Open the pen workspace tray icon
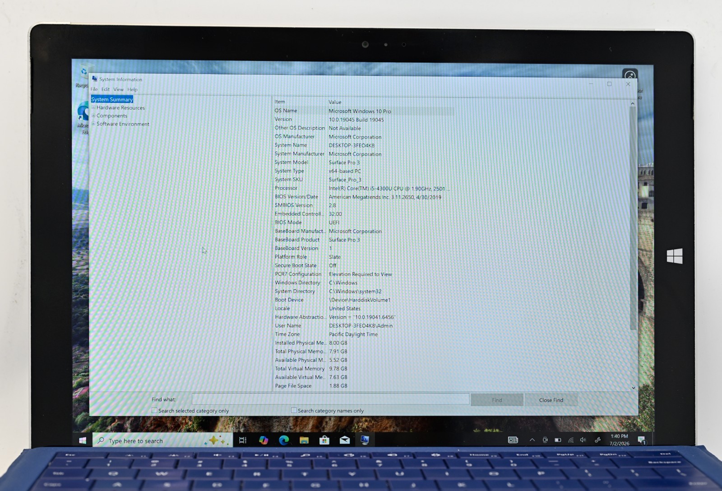 pos(598,440)
